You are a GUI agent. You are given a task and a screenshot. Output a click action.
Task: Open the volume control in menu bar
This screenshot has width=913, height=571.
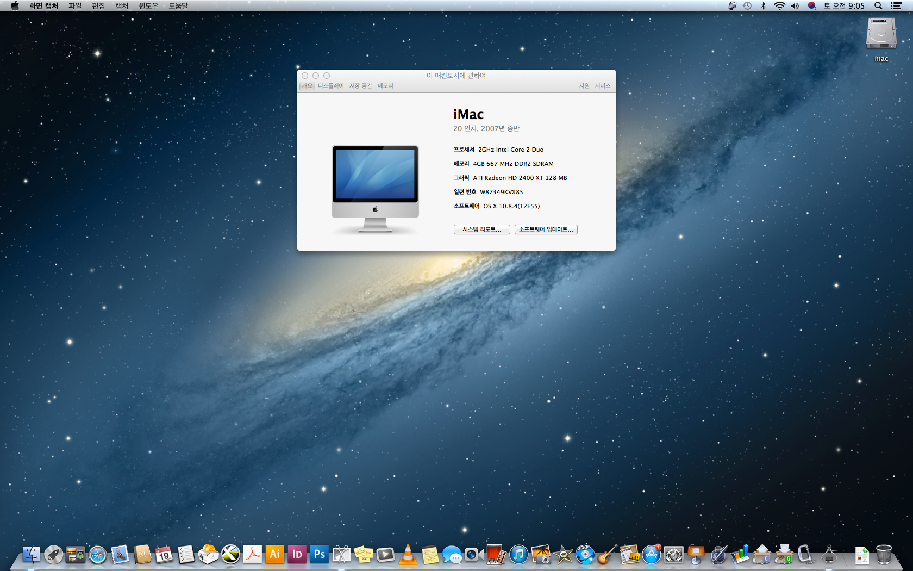click(x=795, y=6)
